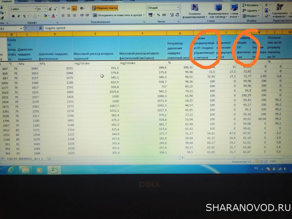Toggle bold formatting (Ж) button

[x=13, y=16]
